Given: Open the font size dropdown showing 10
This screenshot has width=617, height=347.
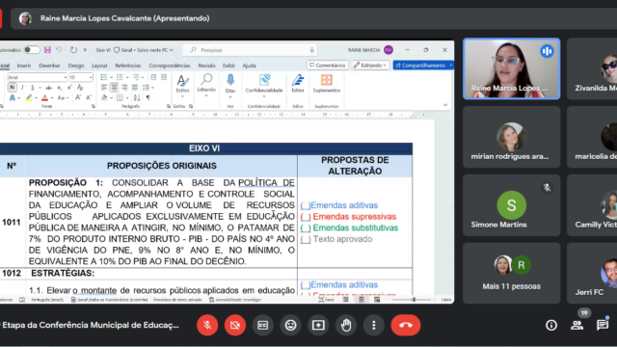Looking at the screenshot, I should click(x=91, y=77).
